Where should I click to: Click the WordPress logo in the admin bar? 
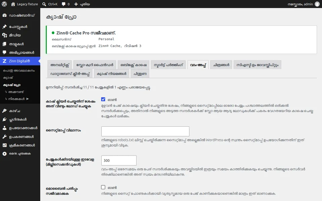pos(4,4)
